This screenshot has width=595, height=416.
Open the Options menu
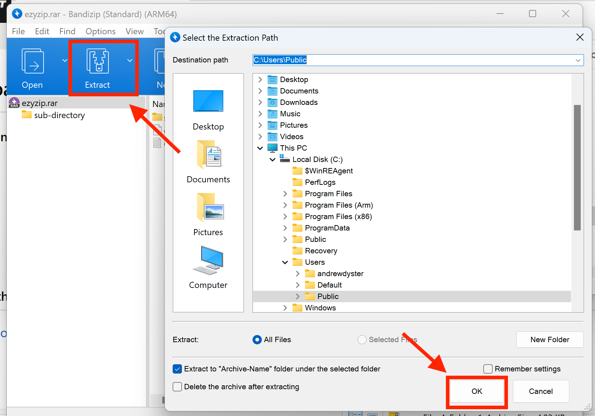point(100,31)
